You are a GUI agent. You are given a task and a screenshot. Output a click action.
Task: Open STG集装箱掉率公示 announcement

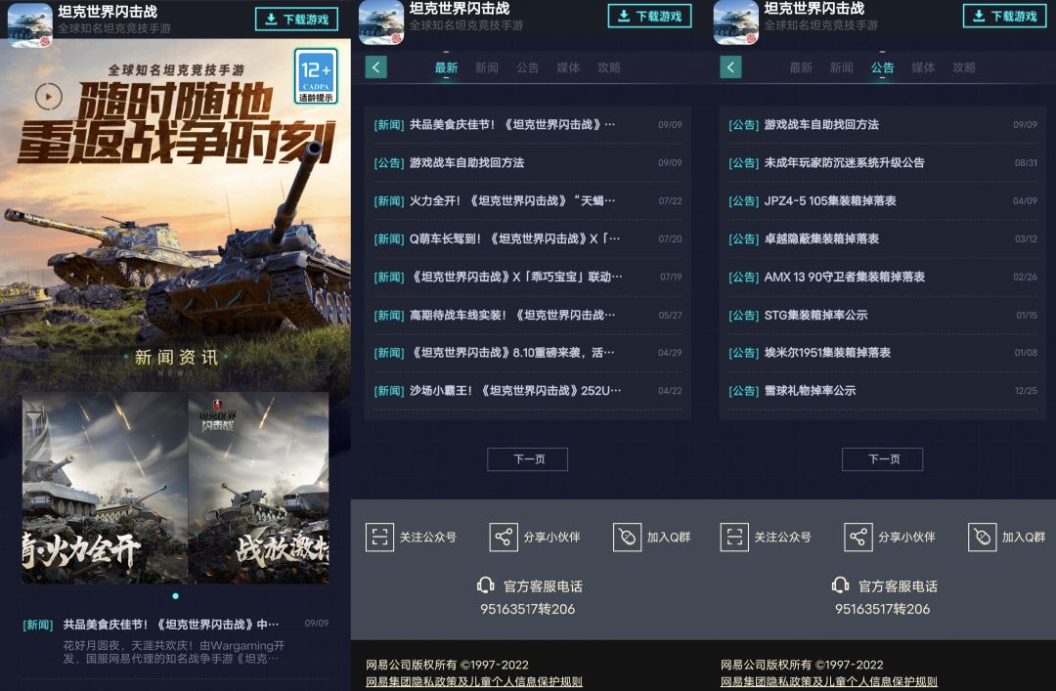tap(883, 315)
